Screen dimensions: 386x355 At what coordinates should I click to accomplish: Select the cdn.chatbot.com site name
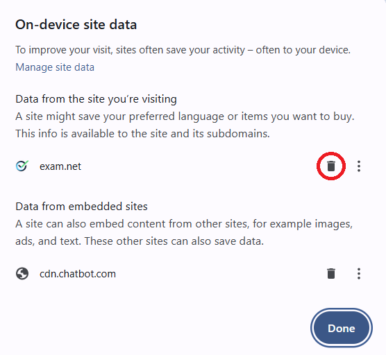pyautogui.click(x=78, y=274)
